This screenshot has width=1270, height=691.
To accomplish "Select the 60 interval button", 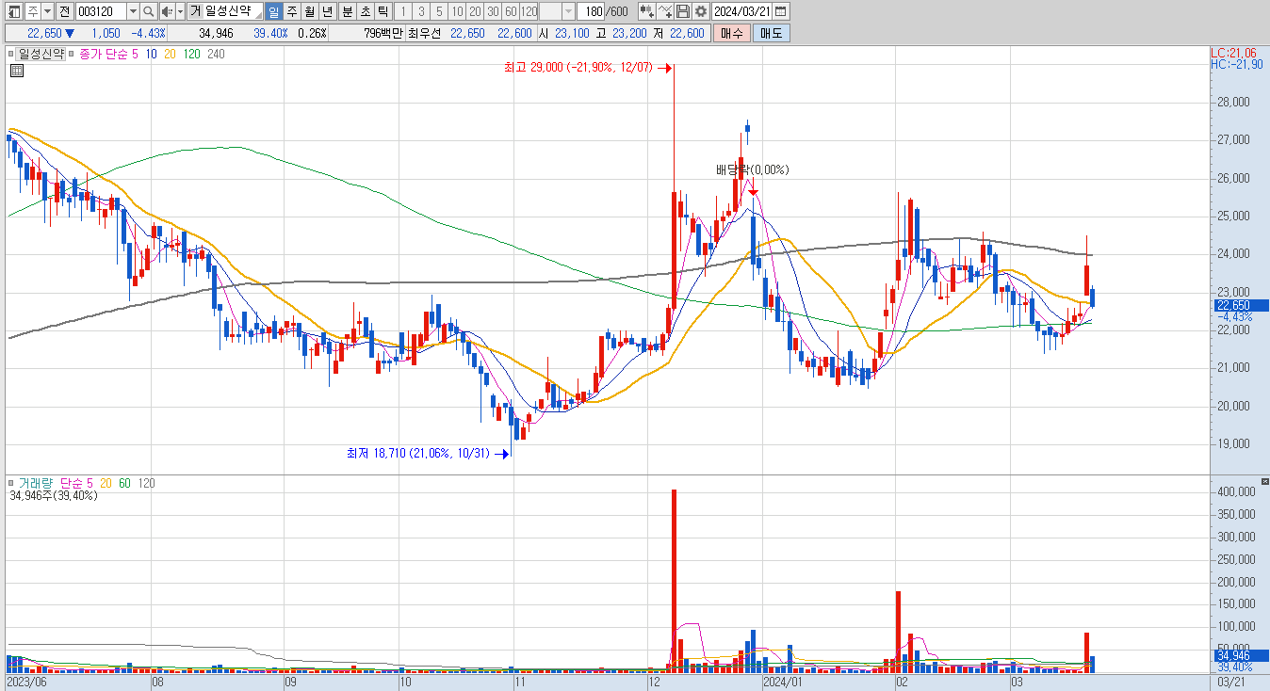I will pos(511,11).
